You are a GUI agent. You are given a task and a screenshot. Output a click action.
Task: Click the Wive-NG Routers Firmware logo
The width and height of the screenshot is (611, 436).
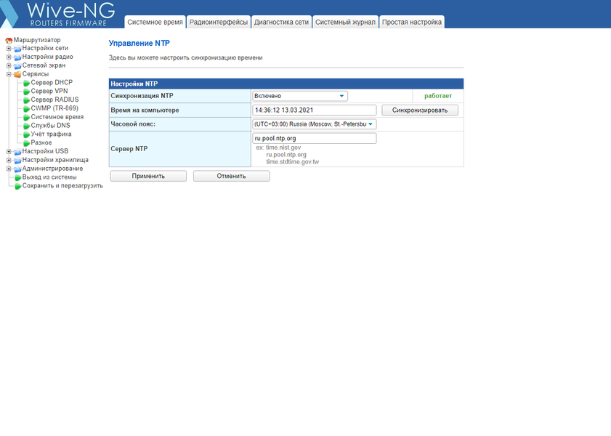pos(58,14)
